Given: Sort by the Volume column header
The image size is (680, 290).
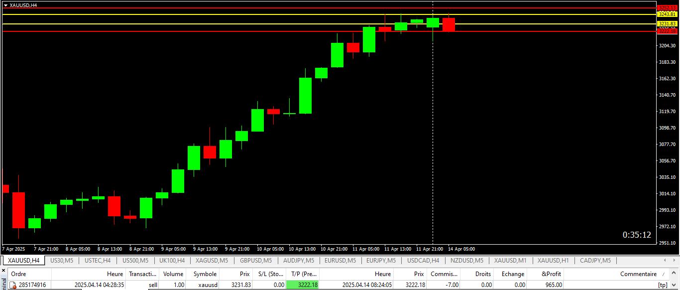Looking at the screenshot, I should tap(173, 274).
